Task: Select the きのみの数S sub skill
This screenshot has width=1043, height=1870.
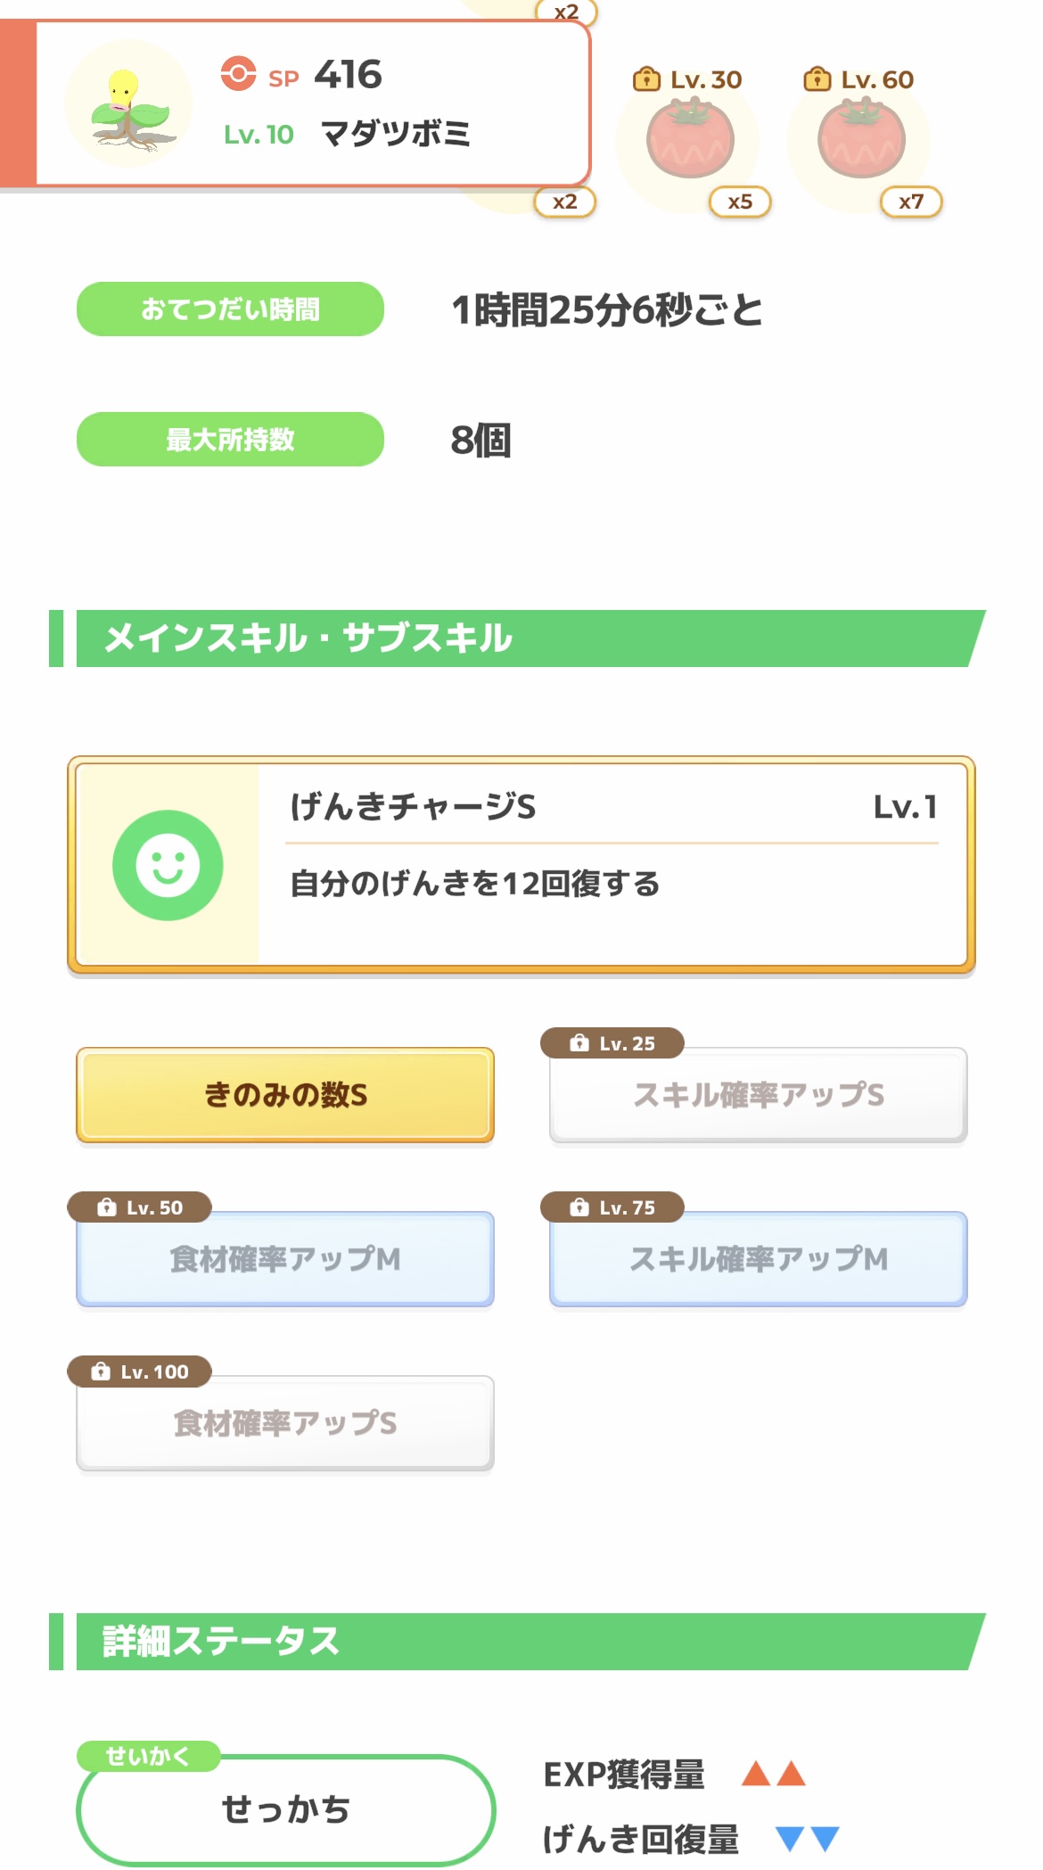Action: (285, 1095)
